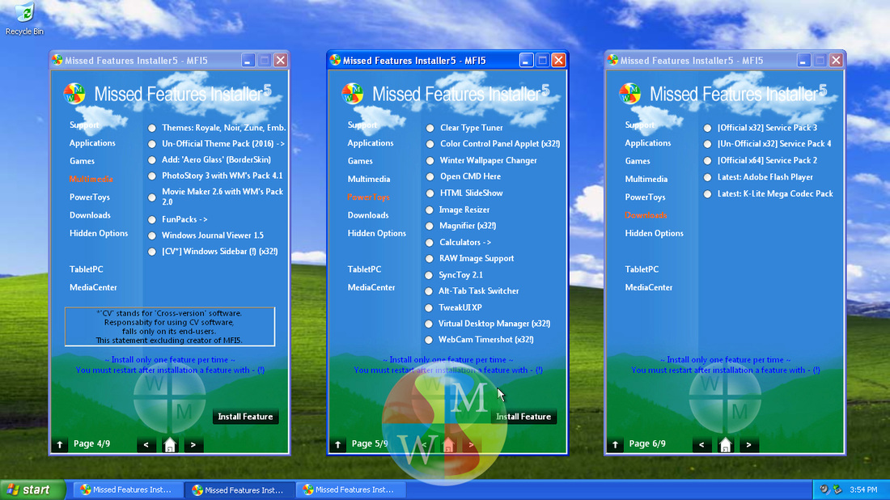Select Latest: K-Lite Mega Codec Pack
Image resolution: width=890 pixels, height=500 pixels.
tap(708, 194)
